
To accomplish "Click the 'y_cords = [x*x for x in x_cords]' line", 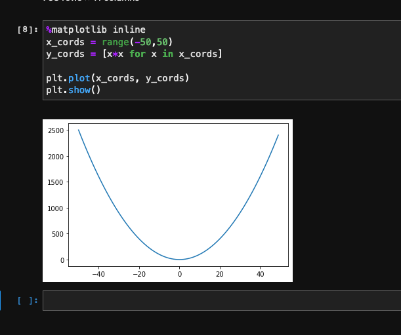I will click(135, 54).
